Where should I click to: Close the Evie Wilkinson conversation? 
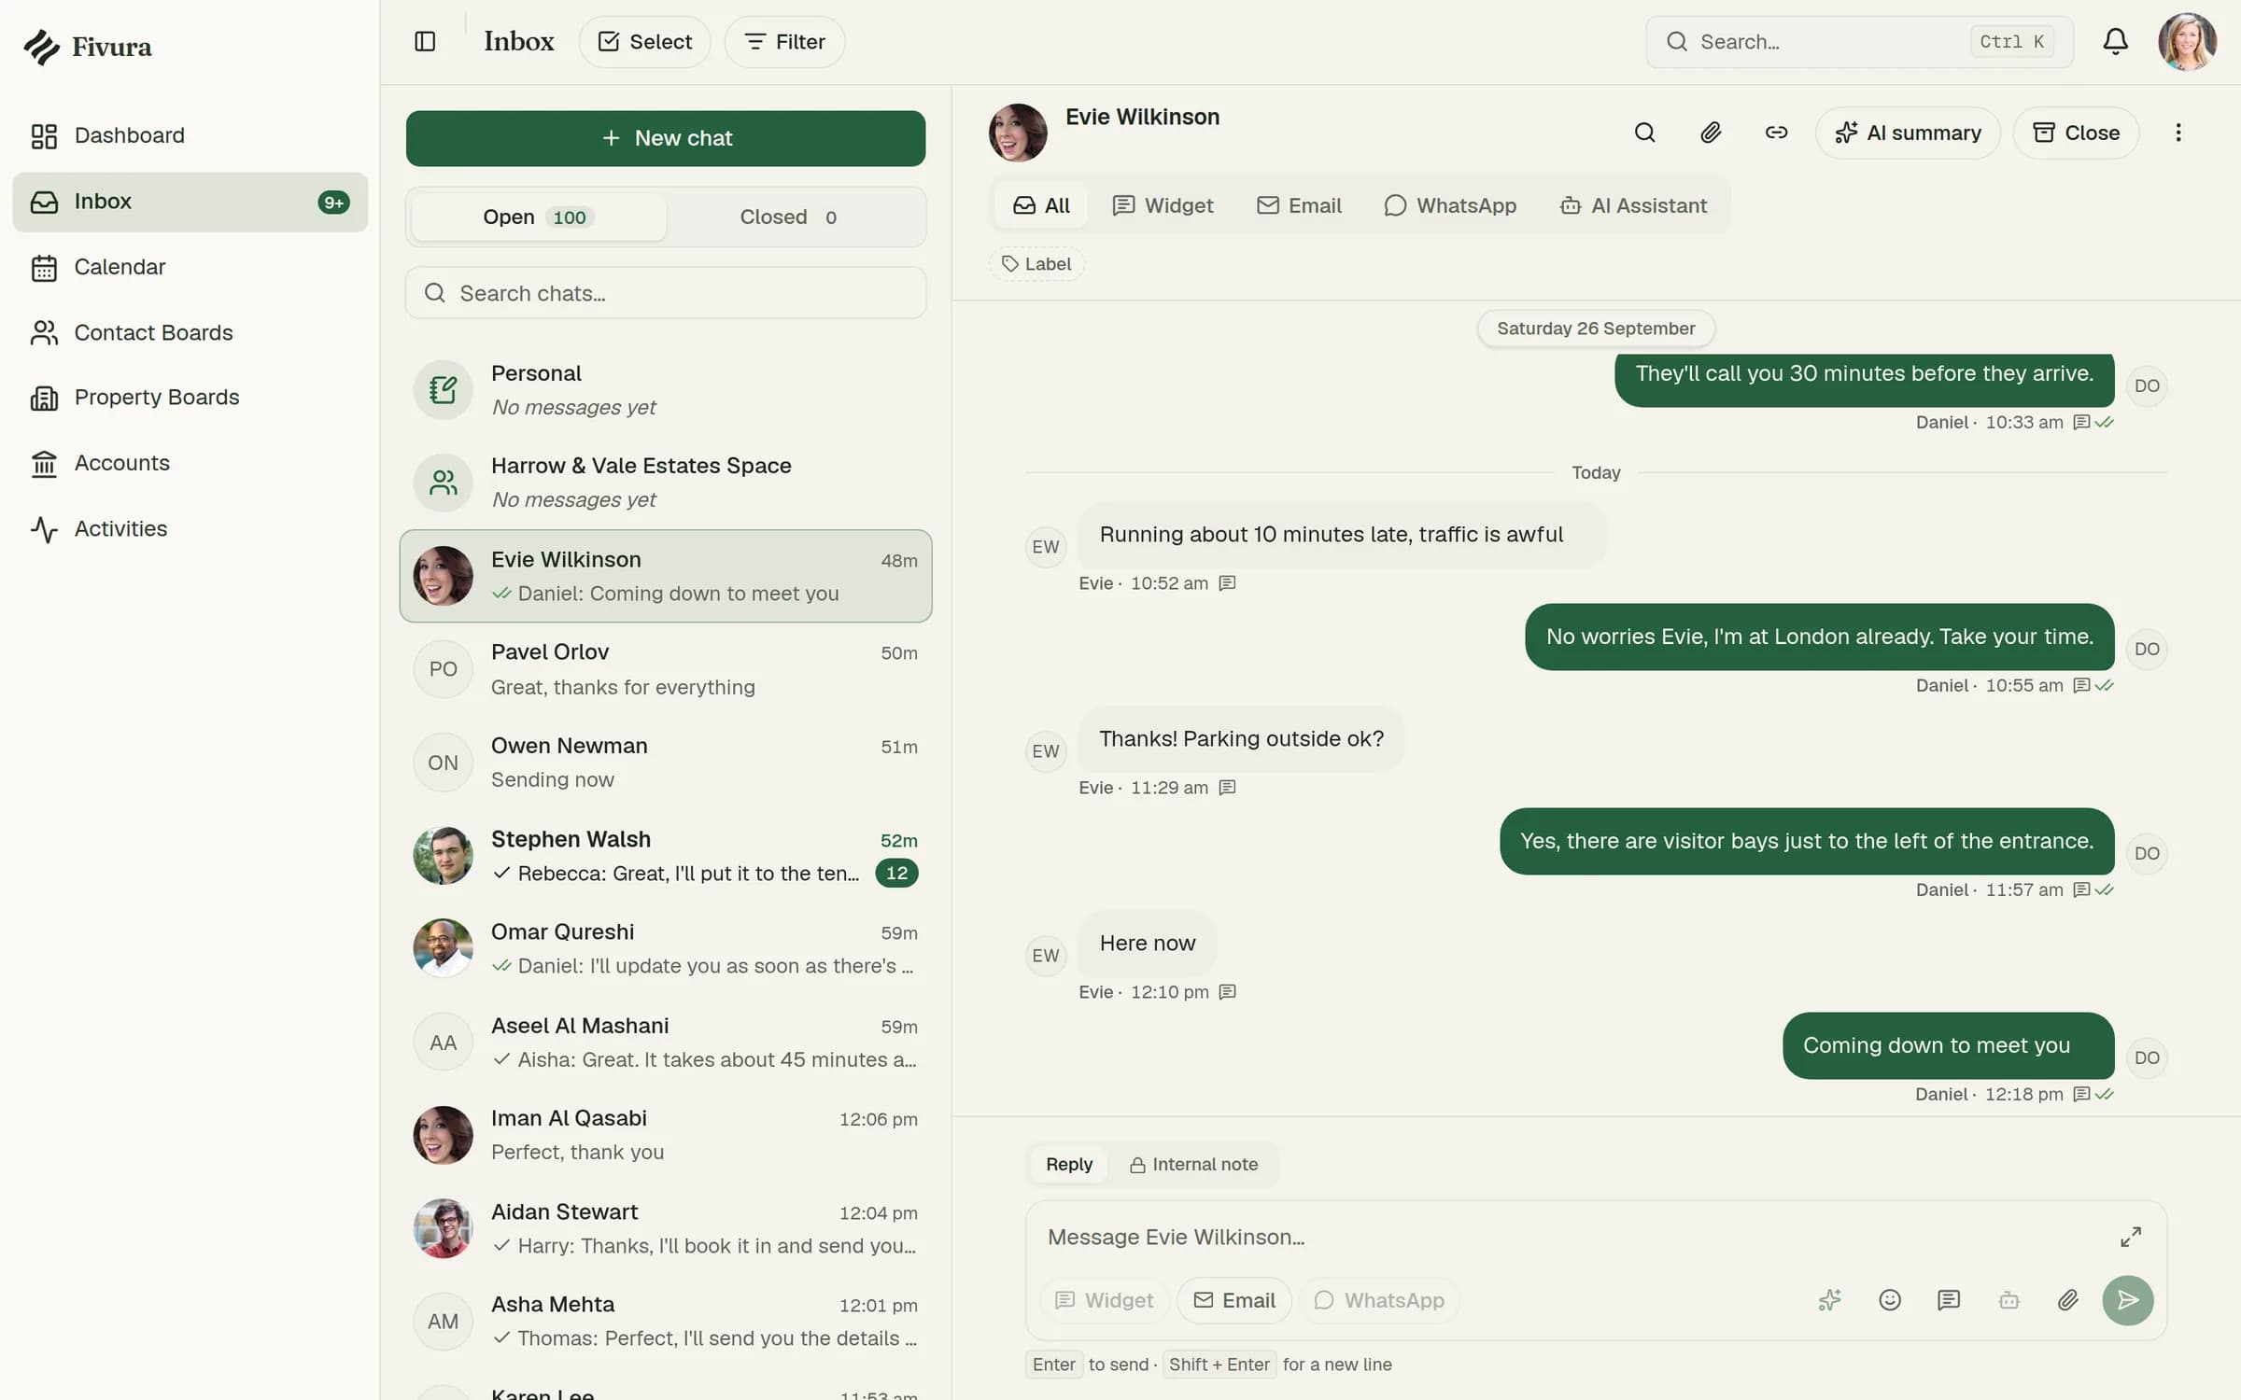coord(2076,133)
